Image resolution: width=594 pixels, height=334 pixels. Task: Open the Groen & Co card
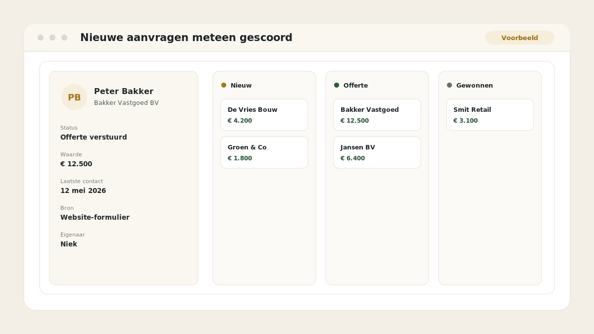pyautogui.click(x=264, y=152)
